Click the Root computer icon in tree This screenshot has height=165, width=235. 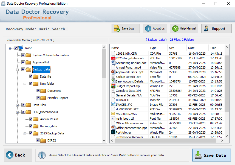21,48
